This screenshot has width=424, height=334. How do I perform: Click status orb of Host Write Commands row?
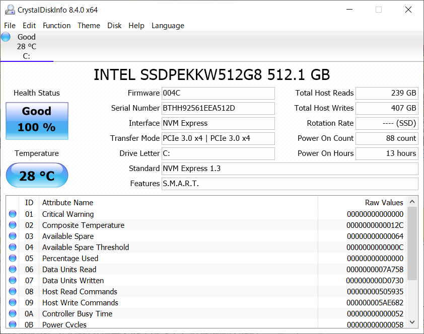13,302
